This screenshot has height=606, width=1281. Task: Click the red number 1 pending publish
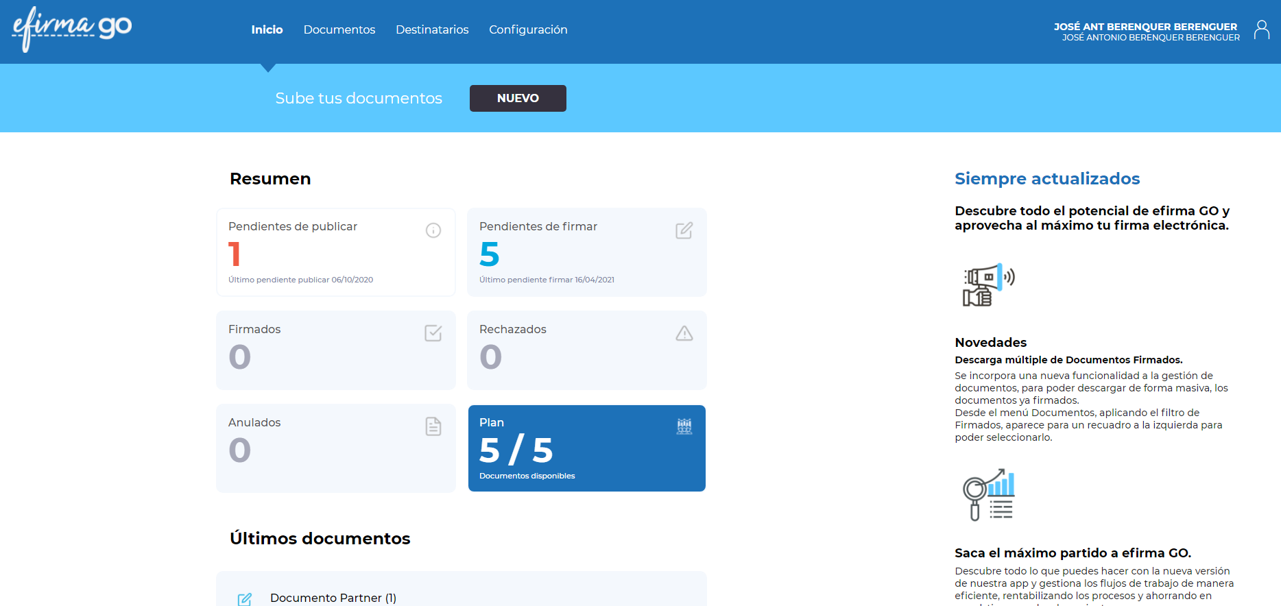[235, 254]
